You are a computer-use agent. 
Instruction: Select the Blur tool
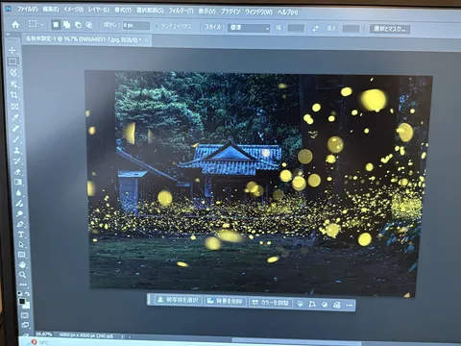pos(19,192)
